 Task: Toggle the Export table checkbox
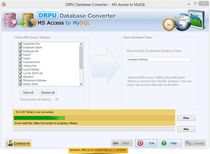(x=20, y=55)
